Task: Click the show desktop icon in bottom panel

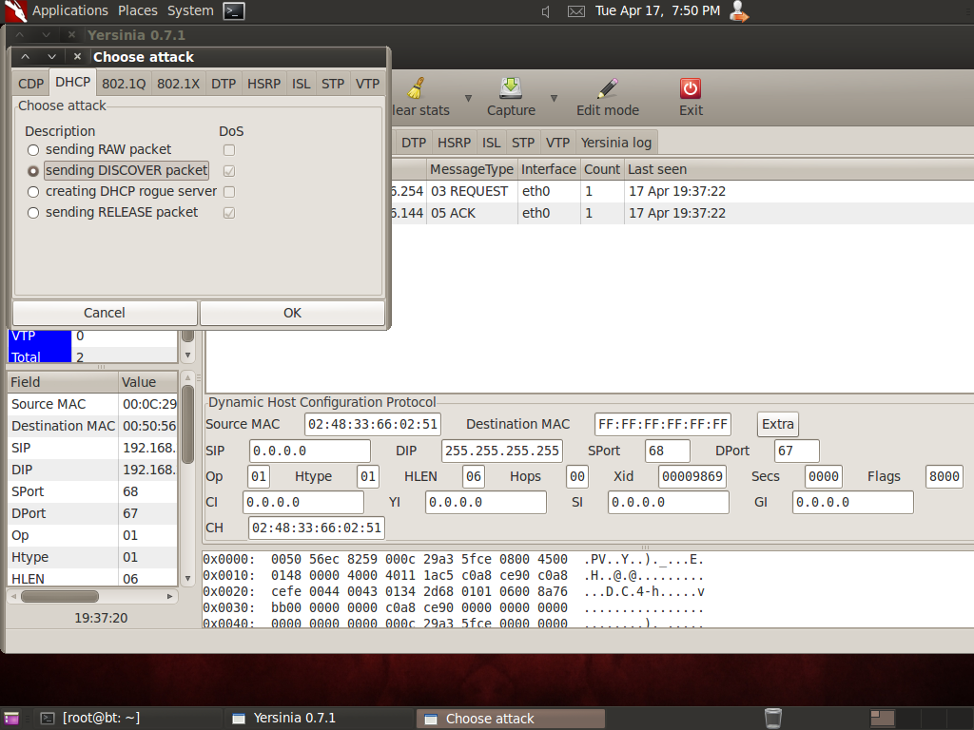Action: pyautogui.click(x=11, y=719)
